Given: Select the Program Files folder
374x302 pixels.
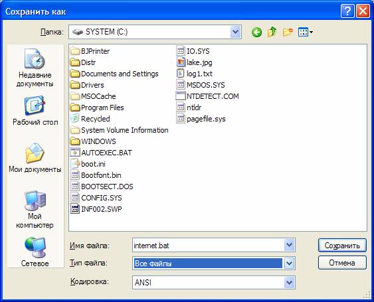Looking at the screenshot, I should tap(97, 108).
